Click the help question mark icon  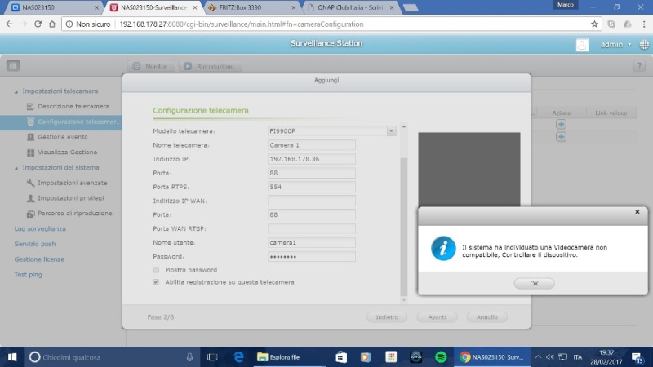pyautogui.click(x=641, y=65)
